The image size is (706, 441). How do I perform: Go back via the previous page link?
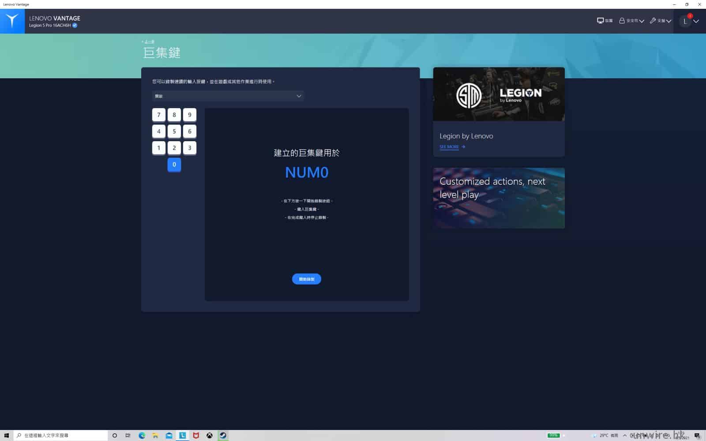click(149, 42)
